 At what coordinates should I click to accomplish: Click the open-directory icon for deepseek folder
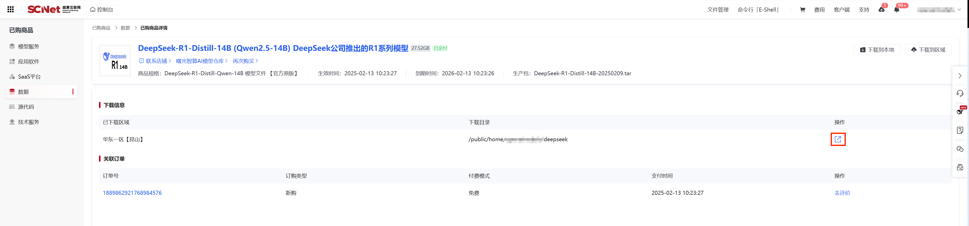click(838, 139)
